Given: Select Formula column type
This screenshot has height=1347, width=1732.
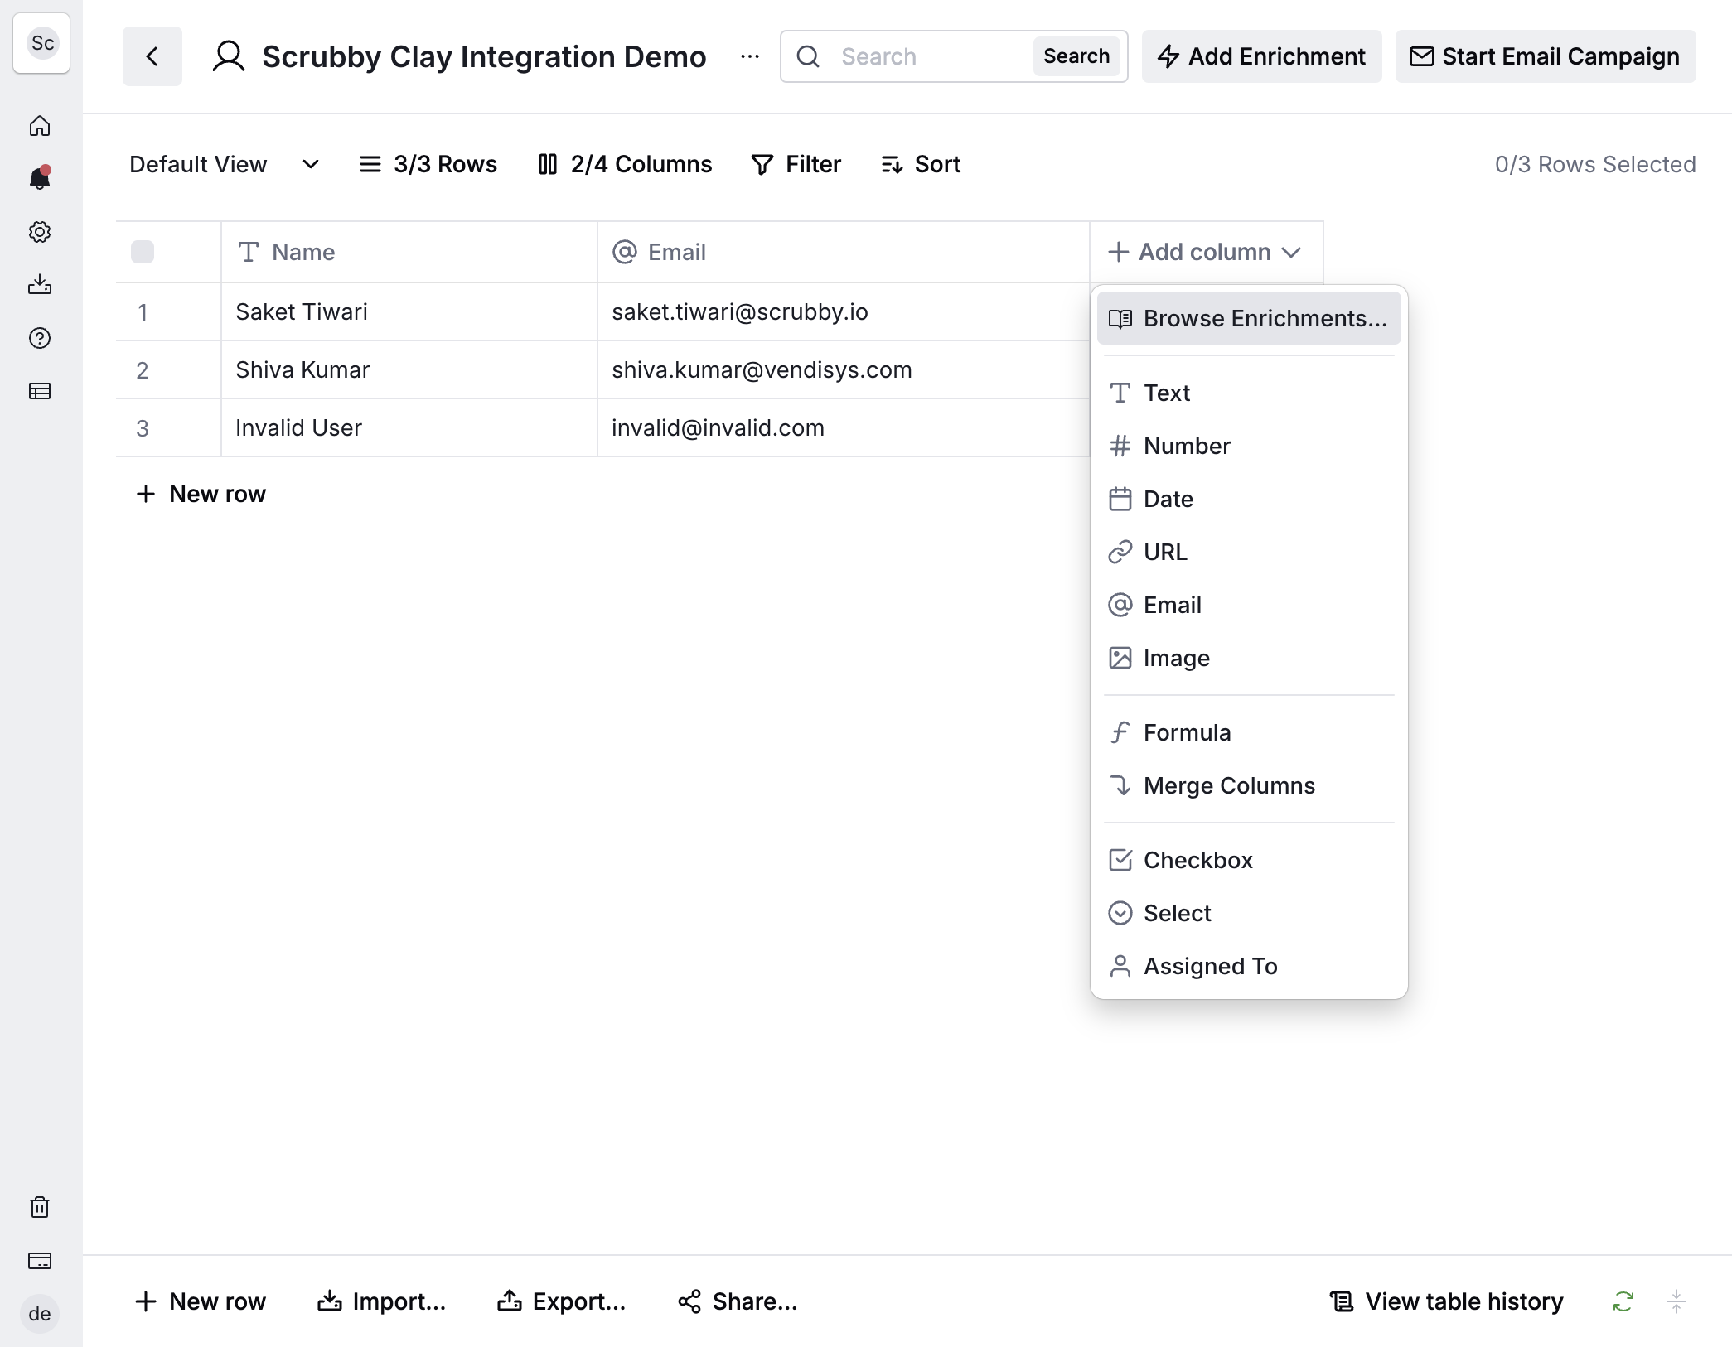Looking at the screenshot, I should tap(1249, 732).
